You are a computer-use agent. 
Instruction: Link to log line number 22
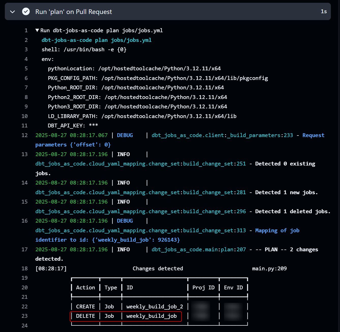25,307
